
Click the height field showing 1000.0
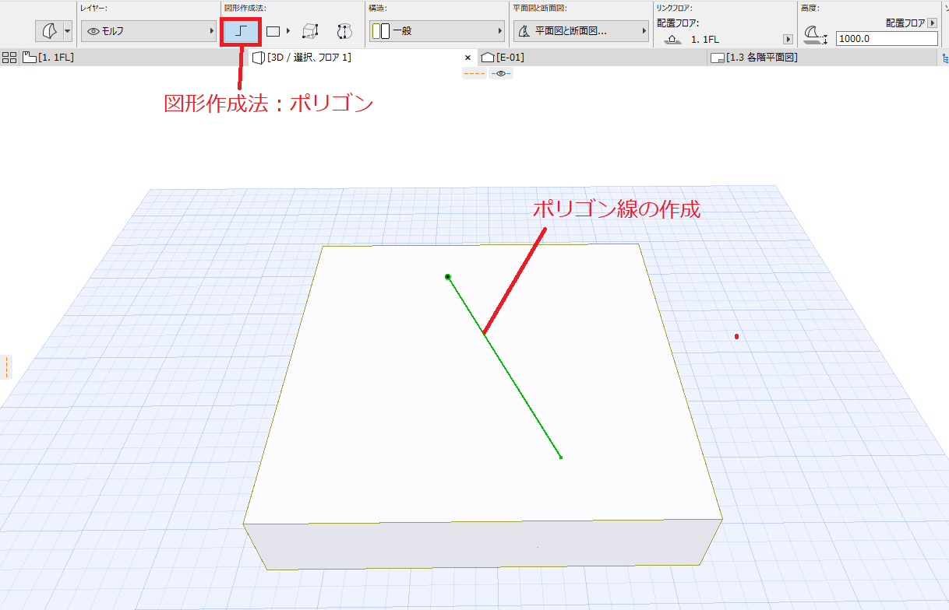pyautogui.click(x=887, y=39)
